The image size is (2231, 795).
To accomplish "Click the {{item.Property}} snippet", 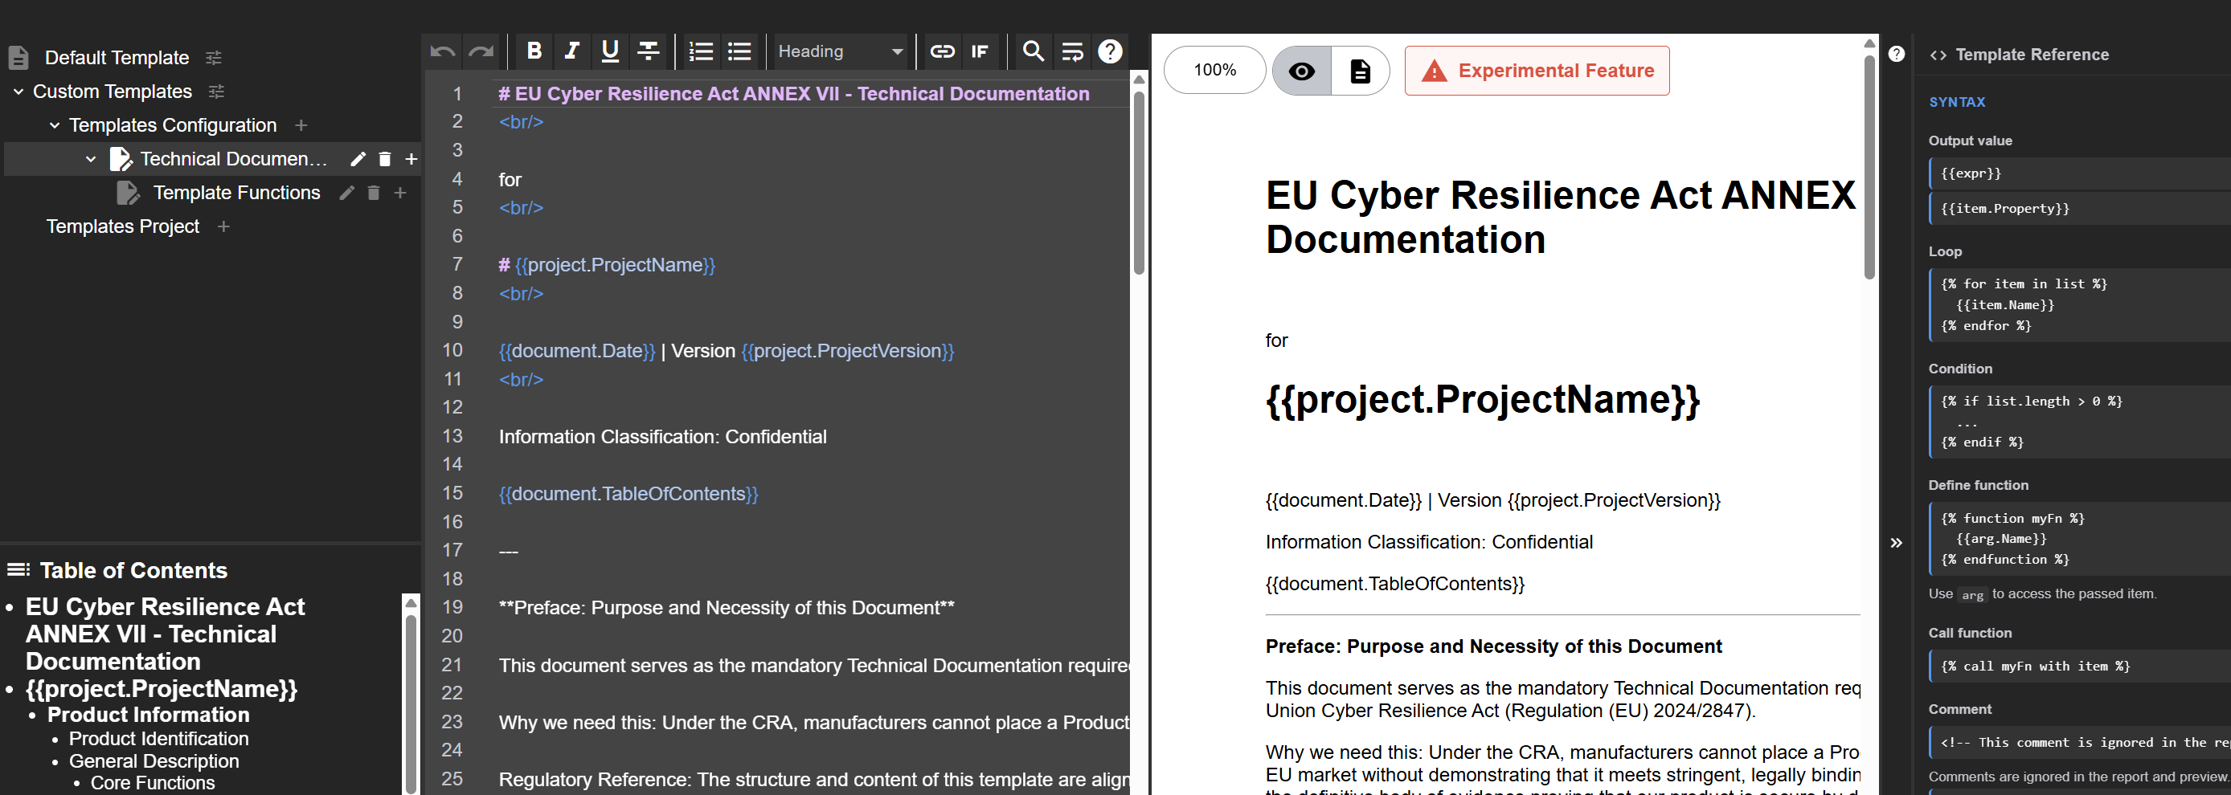I will [2078, 209].
